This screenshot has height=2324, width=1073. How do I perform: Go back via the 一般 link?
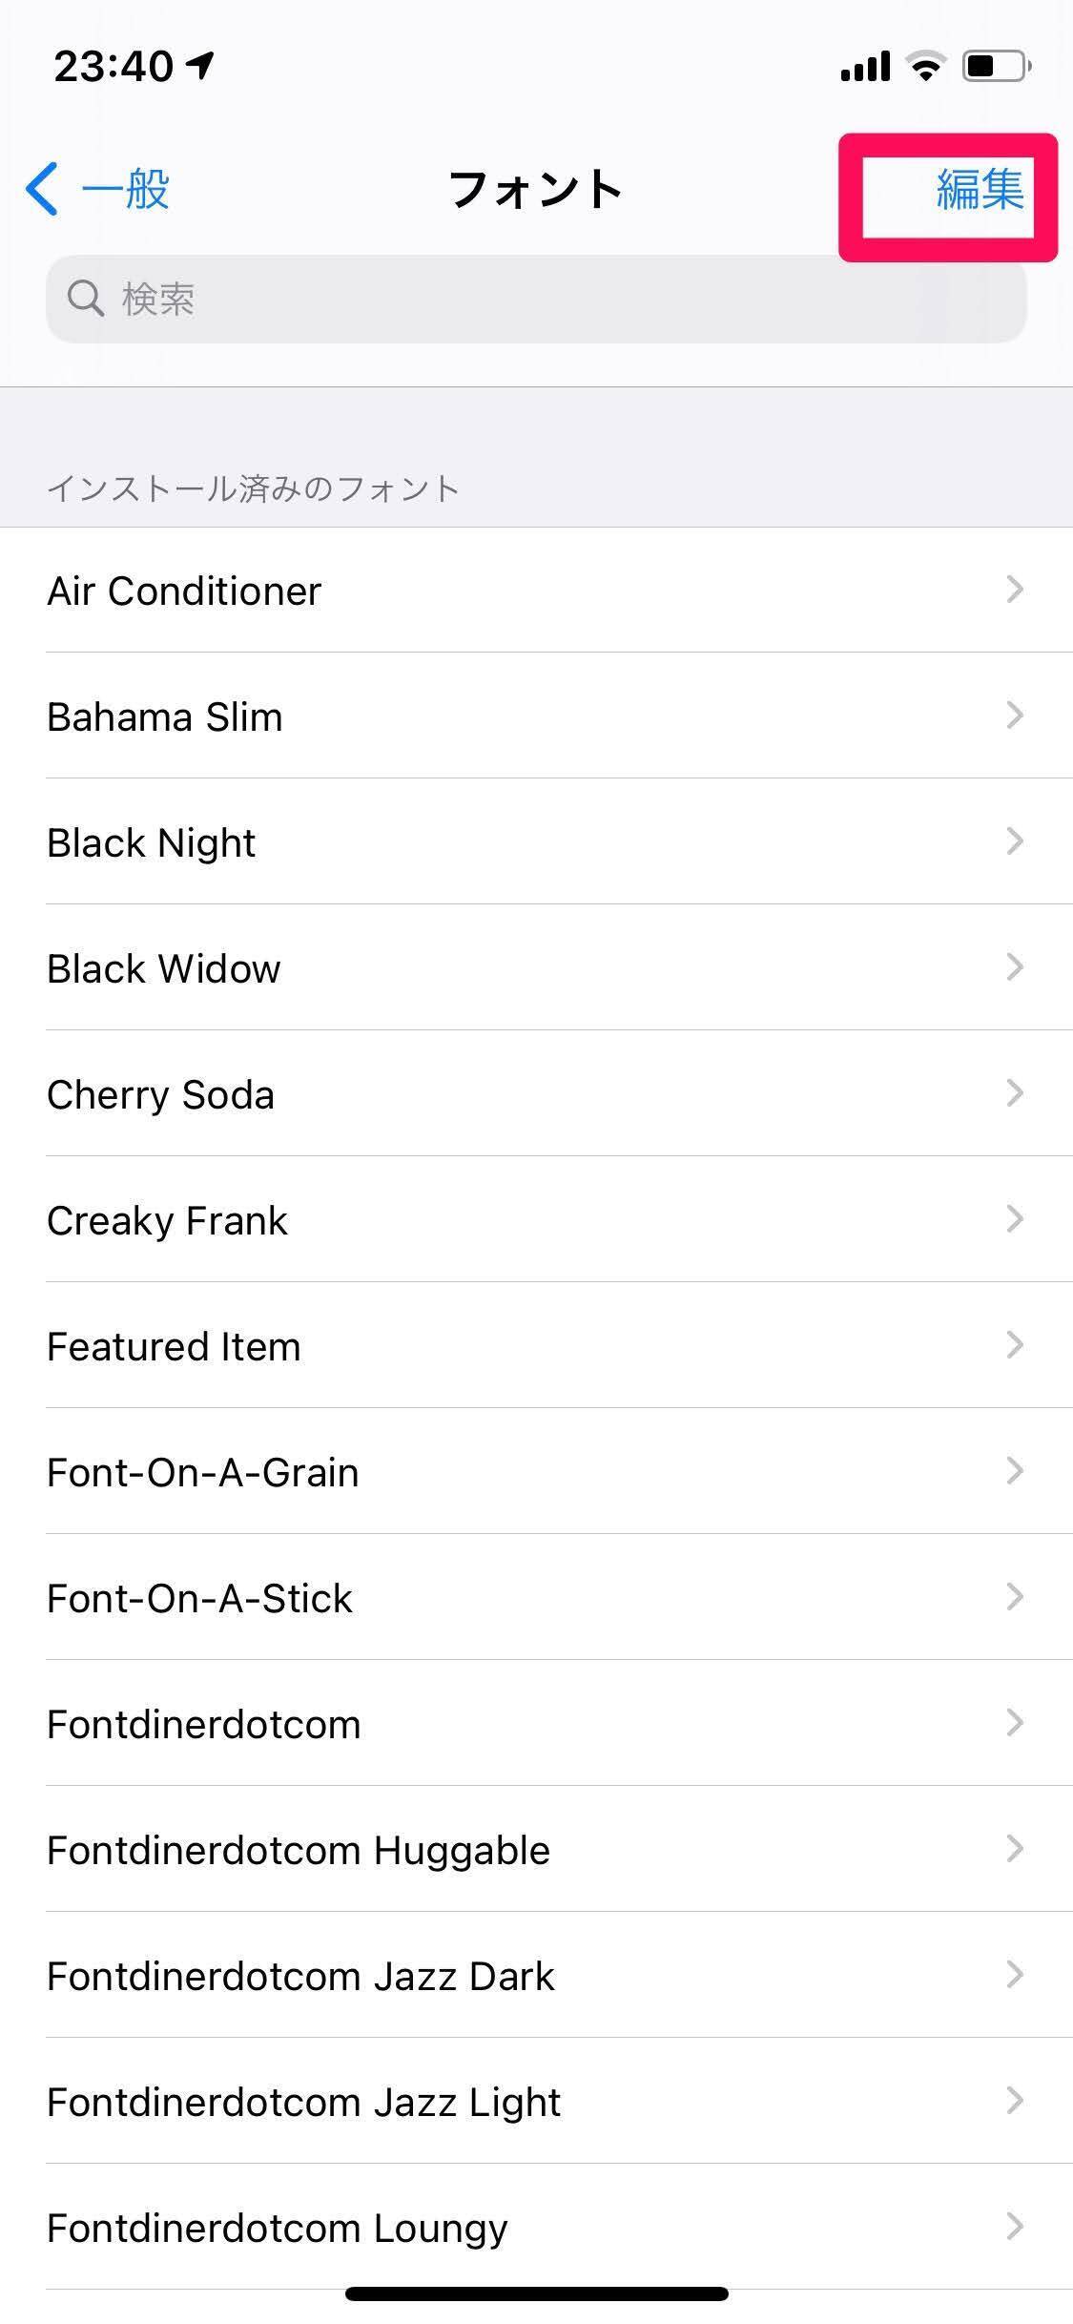[x=125, y=189]
